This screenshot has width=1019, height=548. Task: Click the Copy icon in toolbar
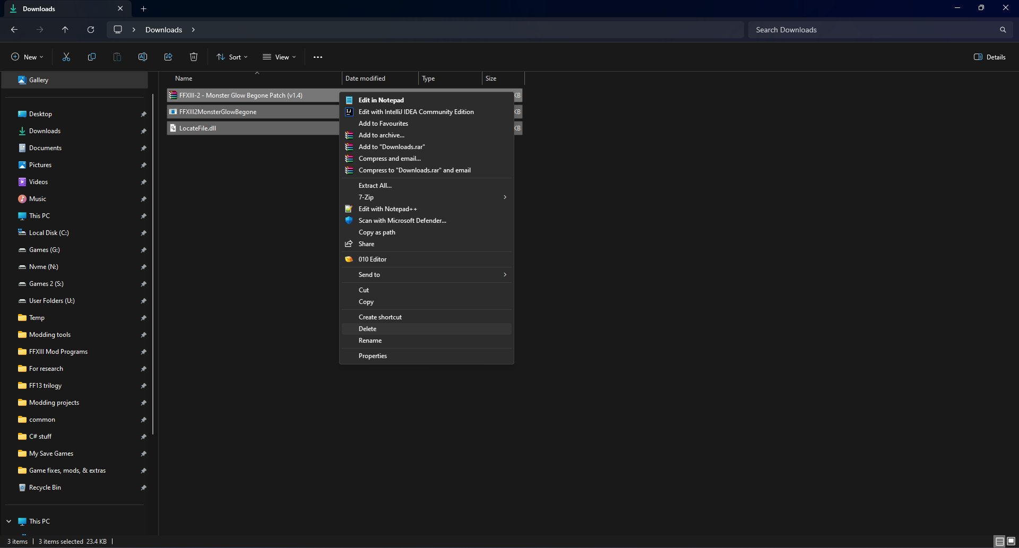92,57
